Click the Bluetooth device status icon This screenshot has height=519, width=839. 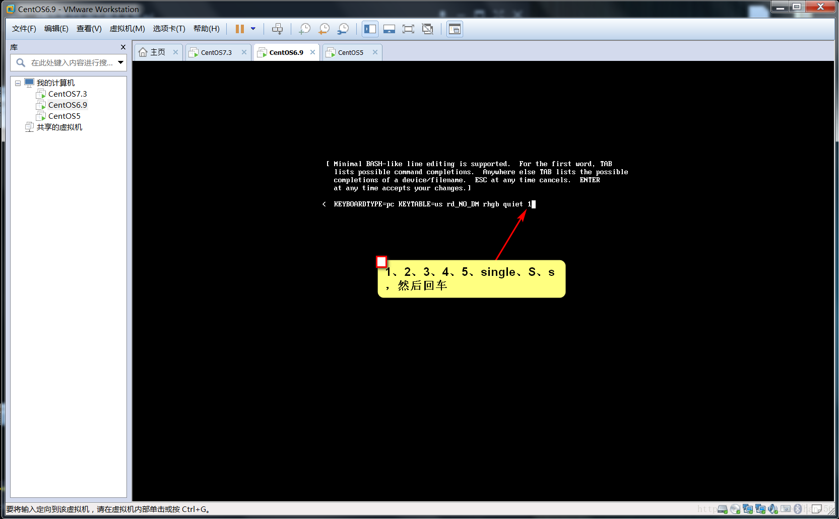[798, 509]
